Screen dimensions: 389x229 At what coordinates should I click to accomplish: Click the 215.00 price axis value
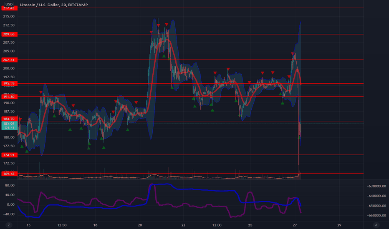[x=9, y=16]
